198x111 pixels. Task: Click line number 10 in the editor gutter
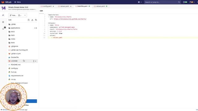(x=44, y=33)
